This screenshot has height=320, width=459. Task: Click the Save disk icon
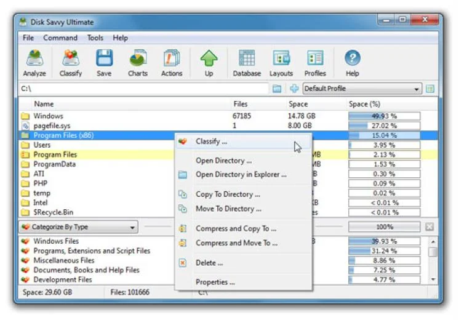coord(104,58)
